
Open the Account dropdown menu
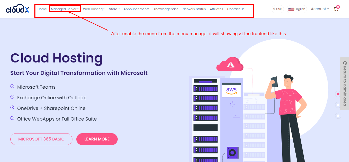pos(320,9)
